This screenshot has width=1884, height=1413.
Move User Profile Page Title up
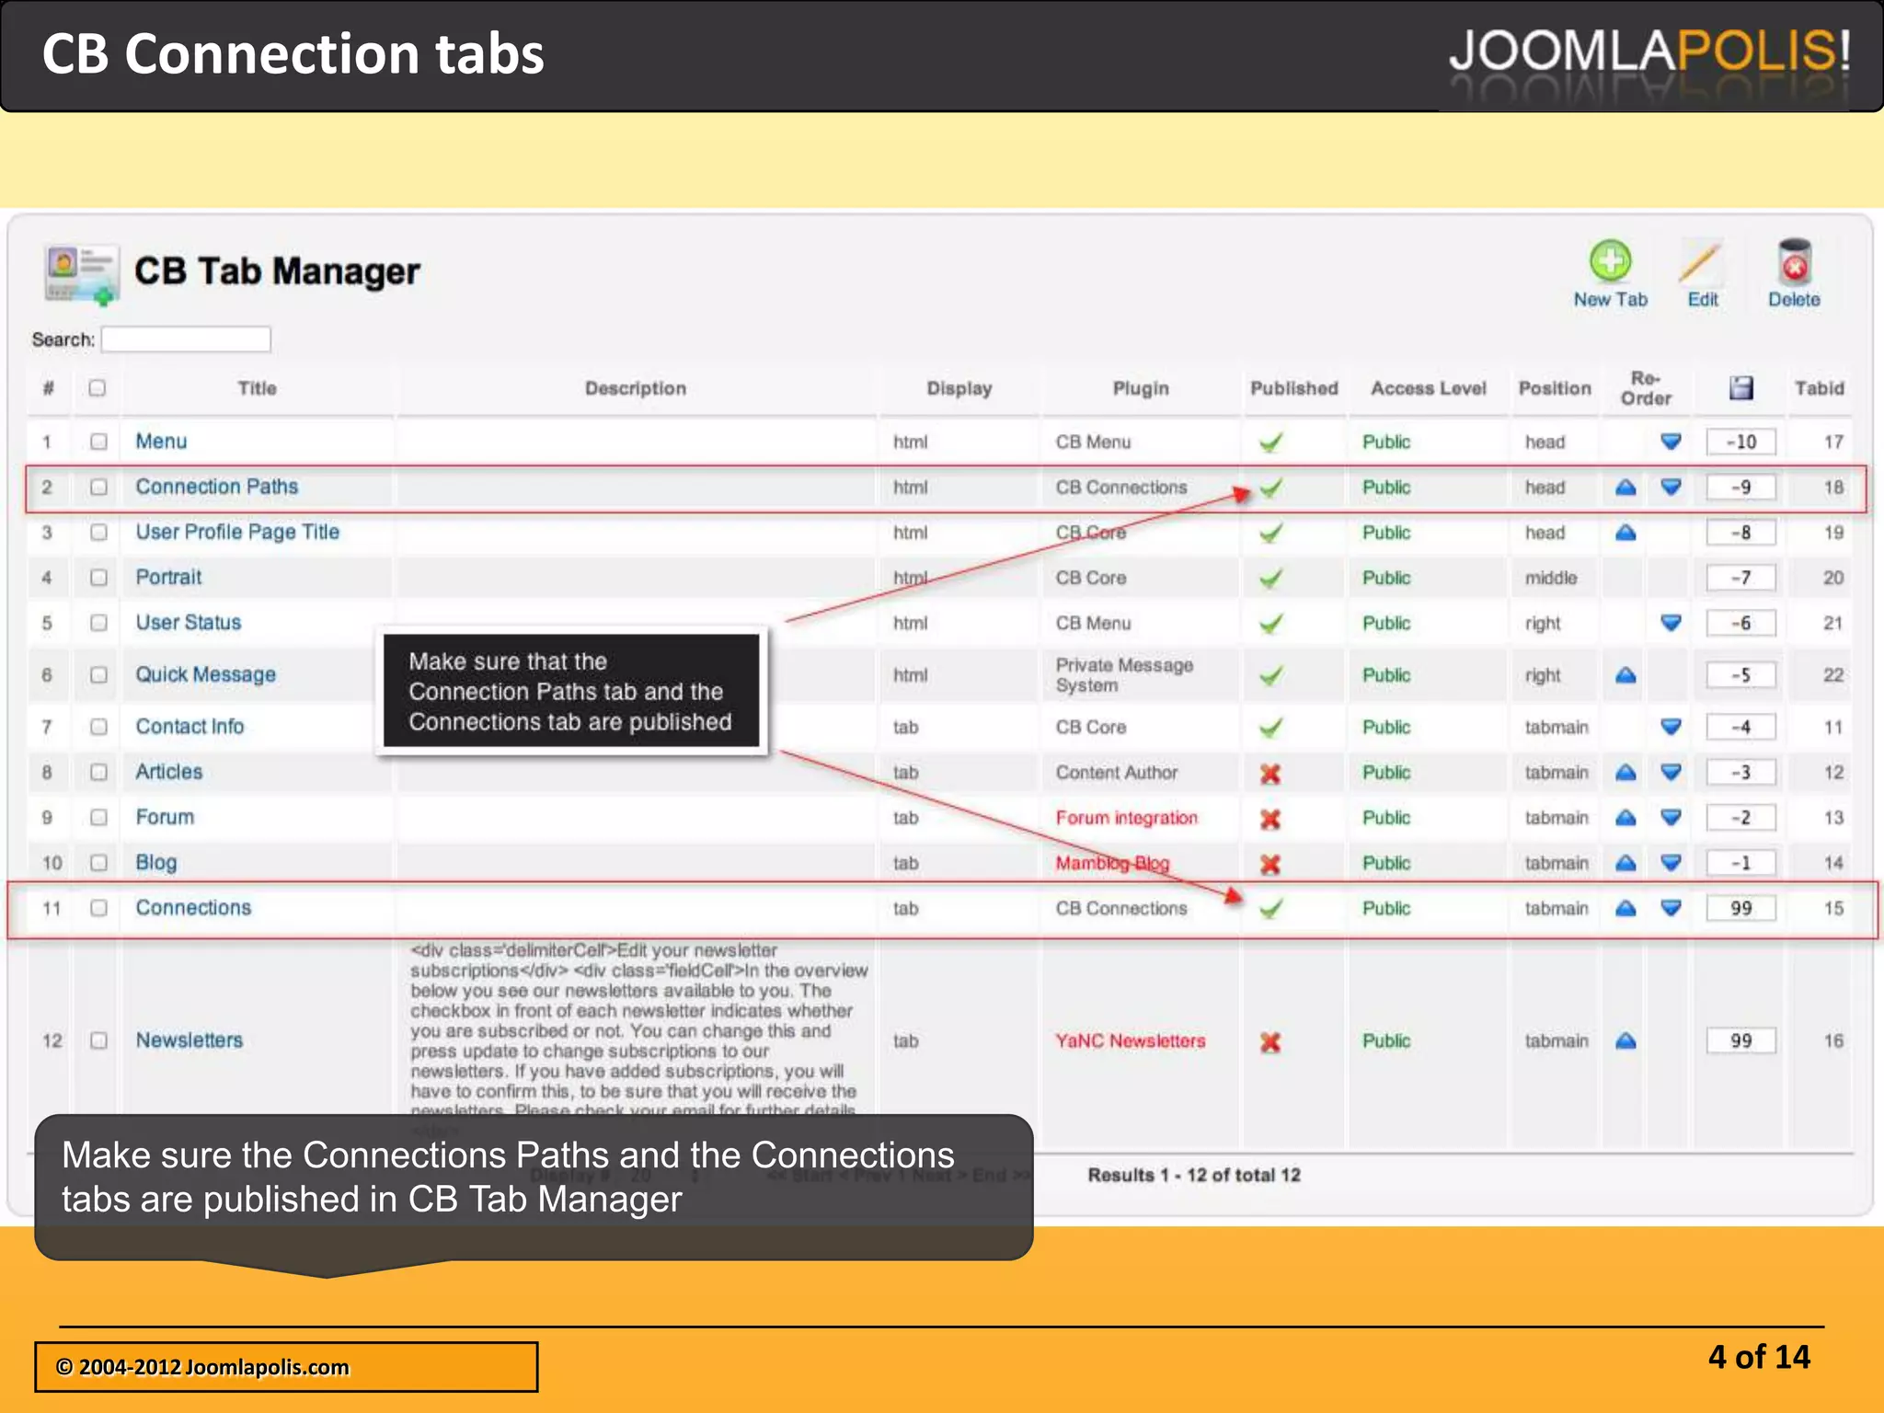tap(1626, 532)
